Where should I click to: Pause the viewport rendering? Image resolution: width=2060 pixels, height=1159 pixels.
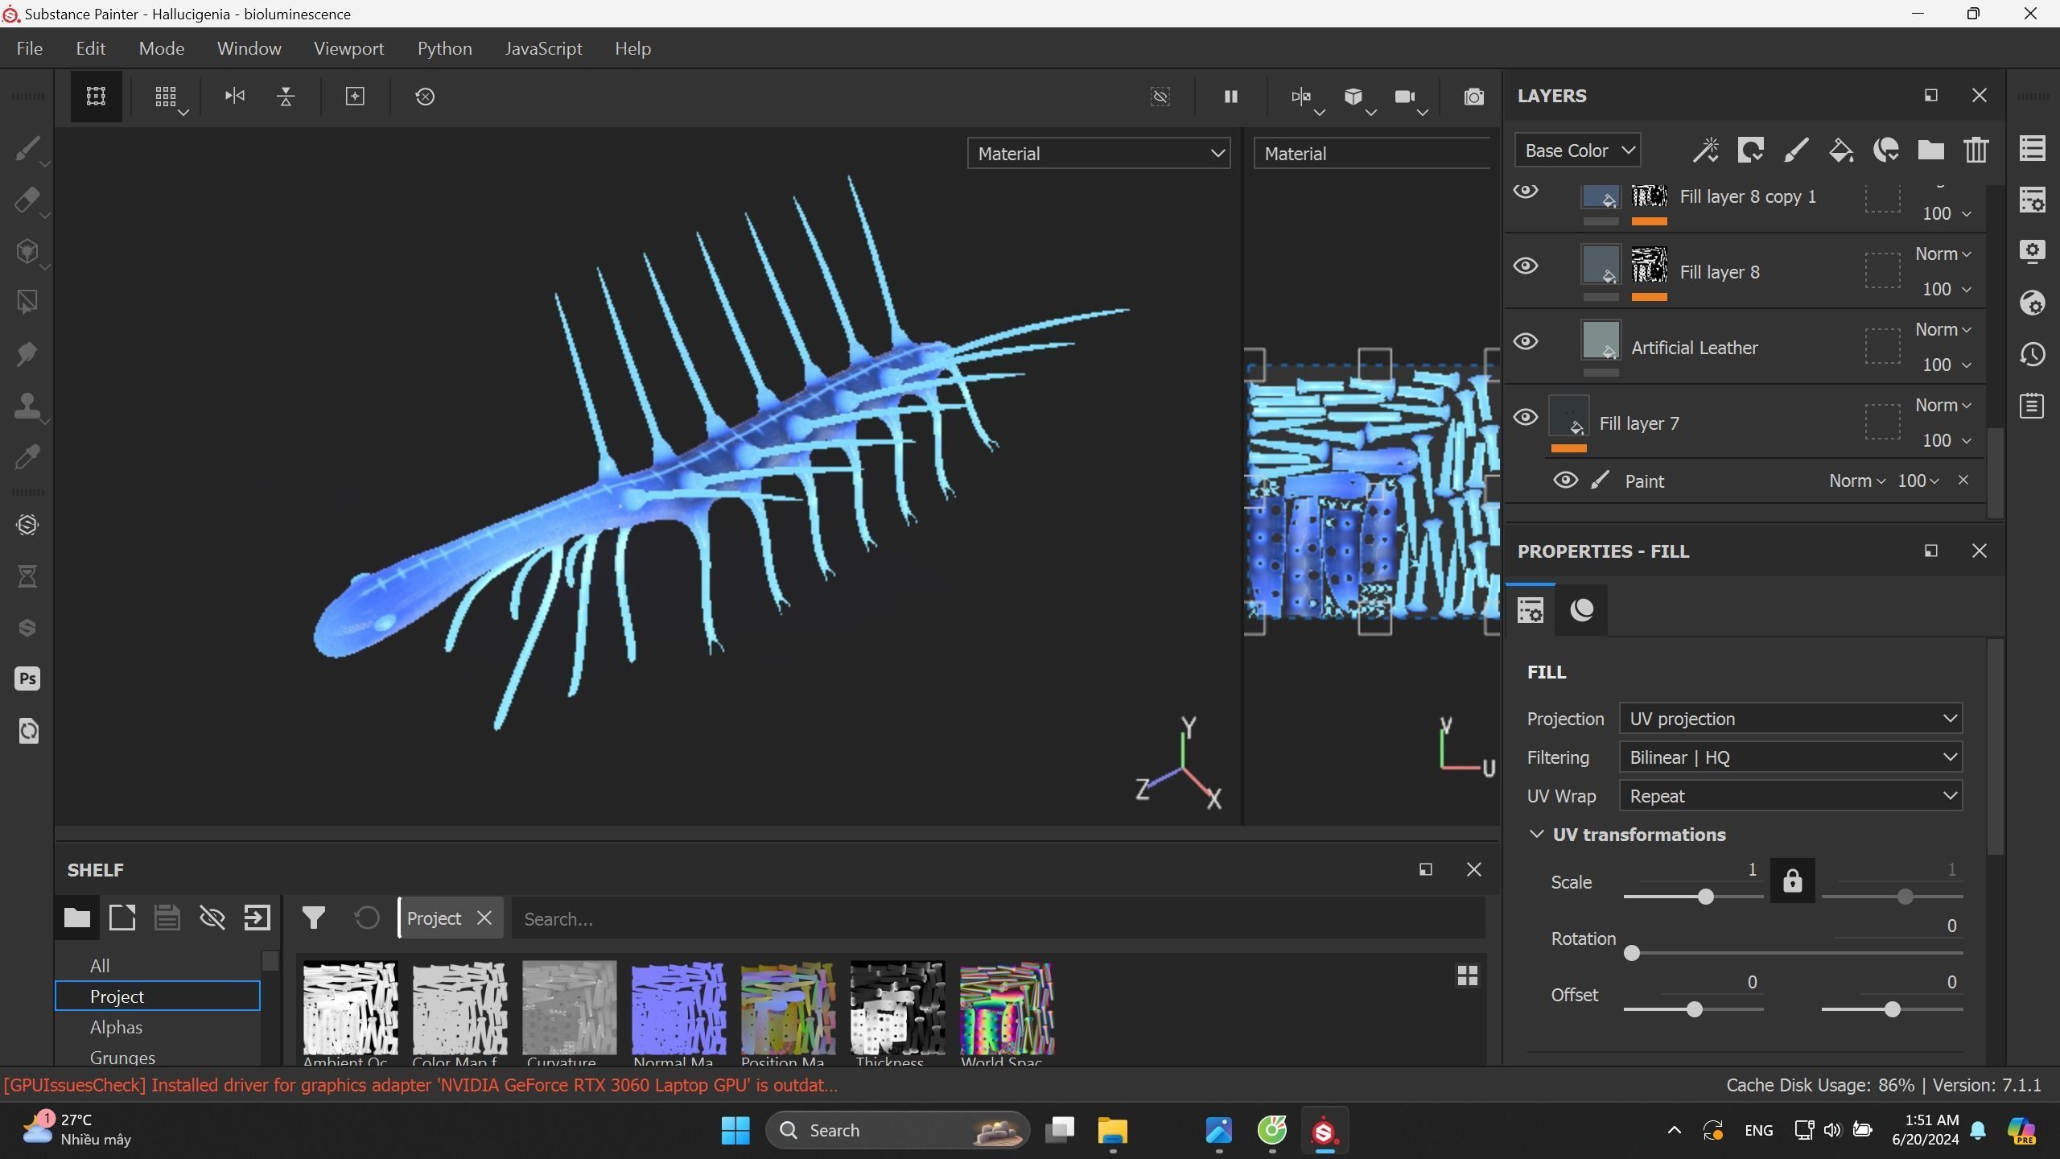tap(1230, 97)
